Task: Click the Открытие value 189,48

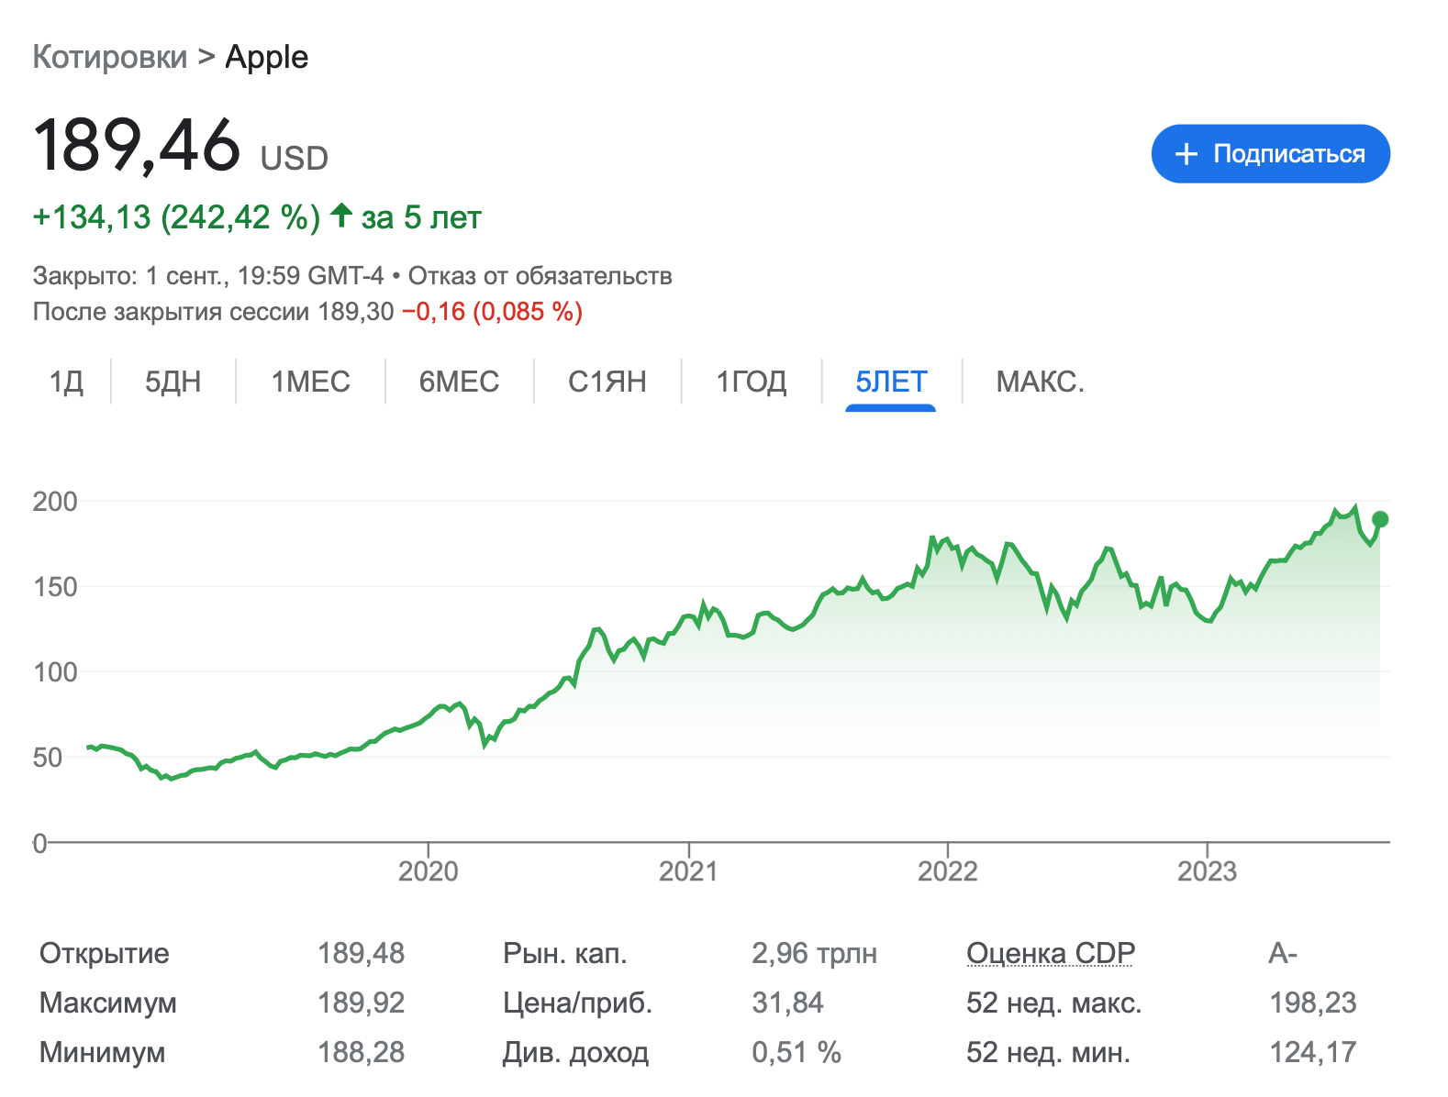Action: pyautogui.click(x=362, y=953)
